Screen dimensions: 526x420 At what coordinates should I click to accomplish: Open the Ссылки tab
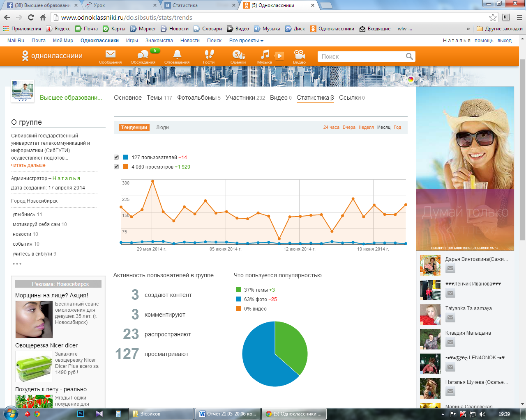pos(352,98)
